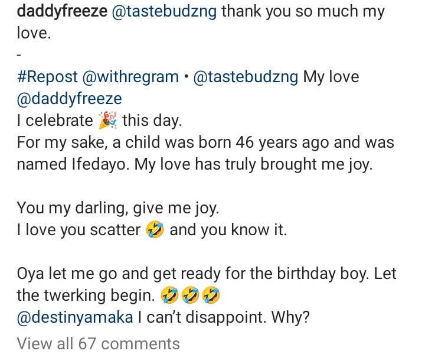Tap @tastebudzng mention before 'thank you so much'

point(164,12)
